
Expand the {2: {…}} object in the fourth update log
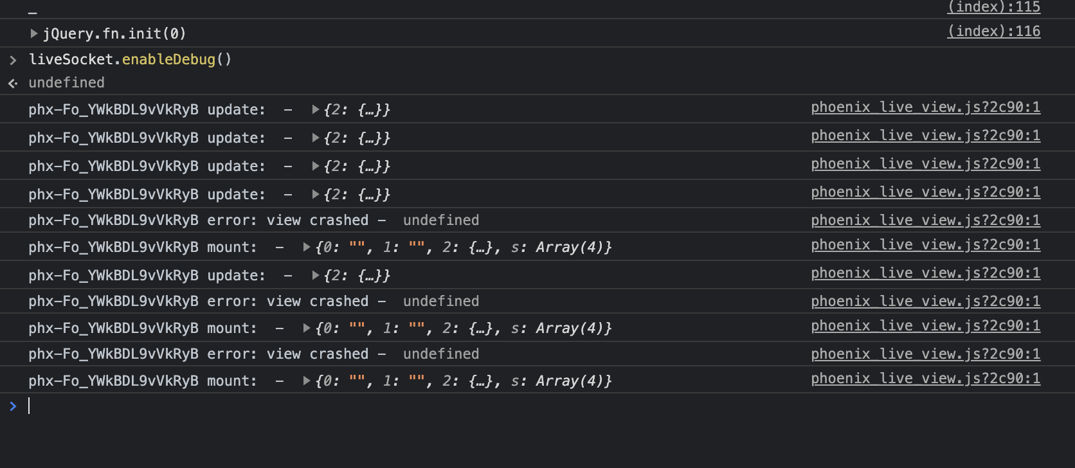tap(316, 194)
